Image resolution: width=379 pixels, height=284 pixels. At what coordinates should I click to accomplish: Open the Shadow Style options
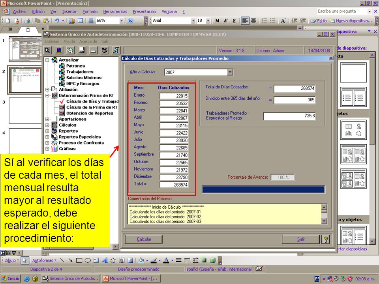click(204, 260)
